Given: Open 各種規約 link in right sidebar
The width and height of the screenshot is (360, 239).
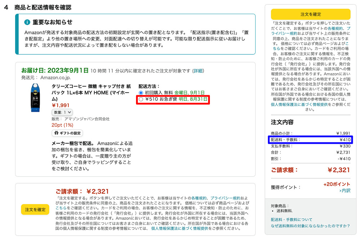Looking at the screenshot, I should click(335, 28).
